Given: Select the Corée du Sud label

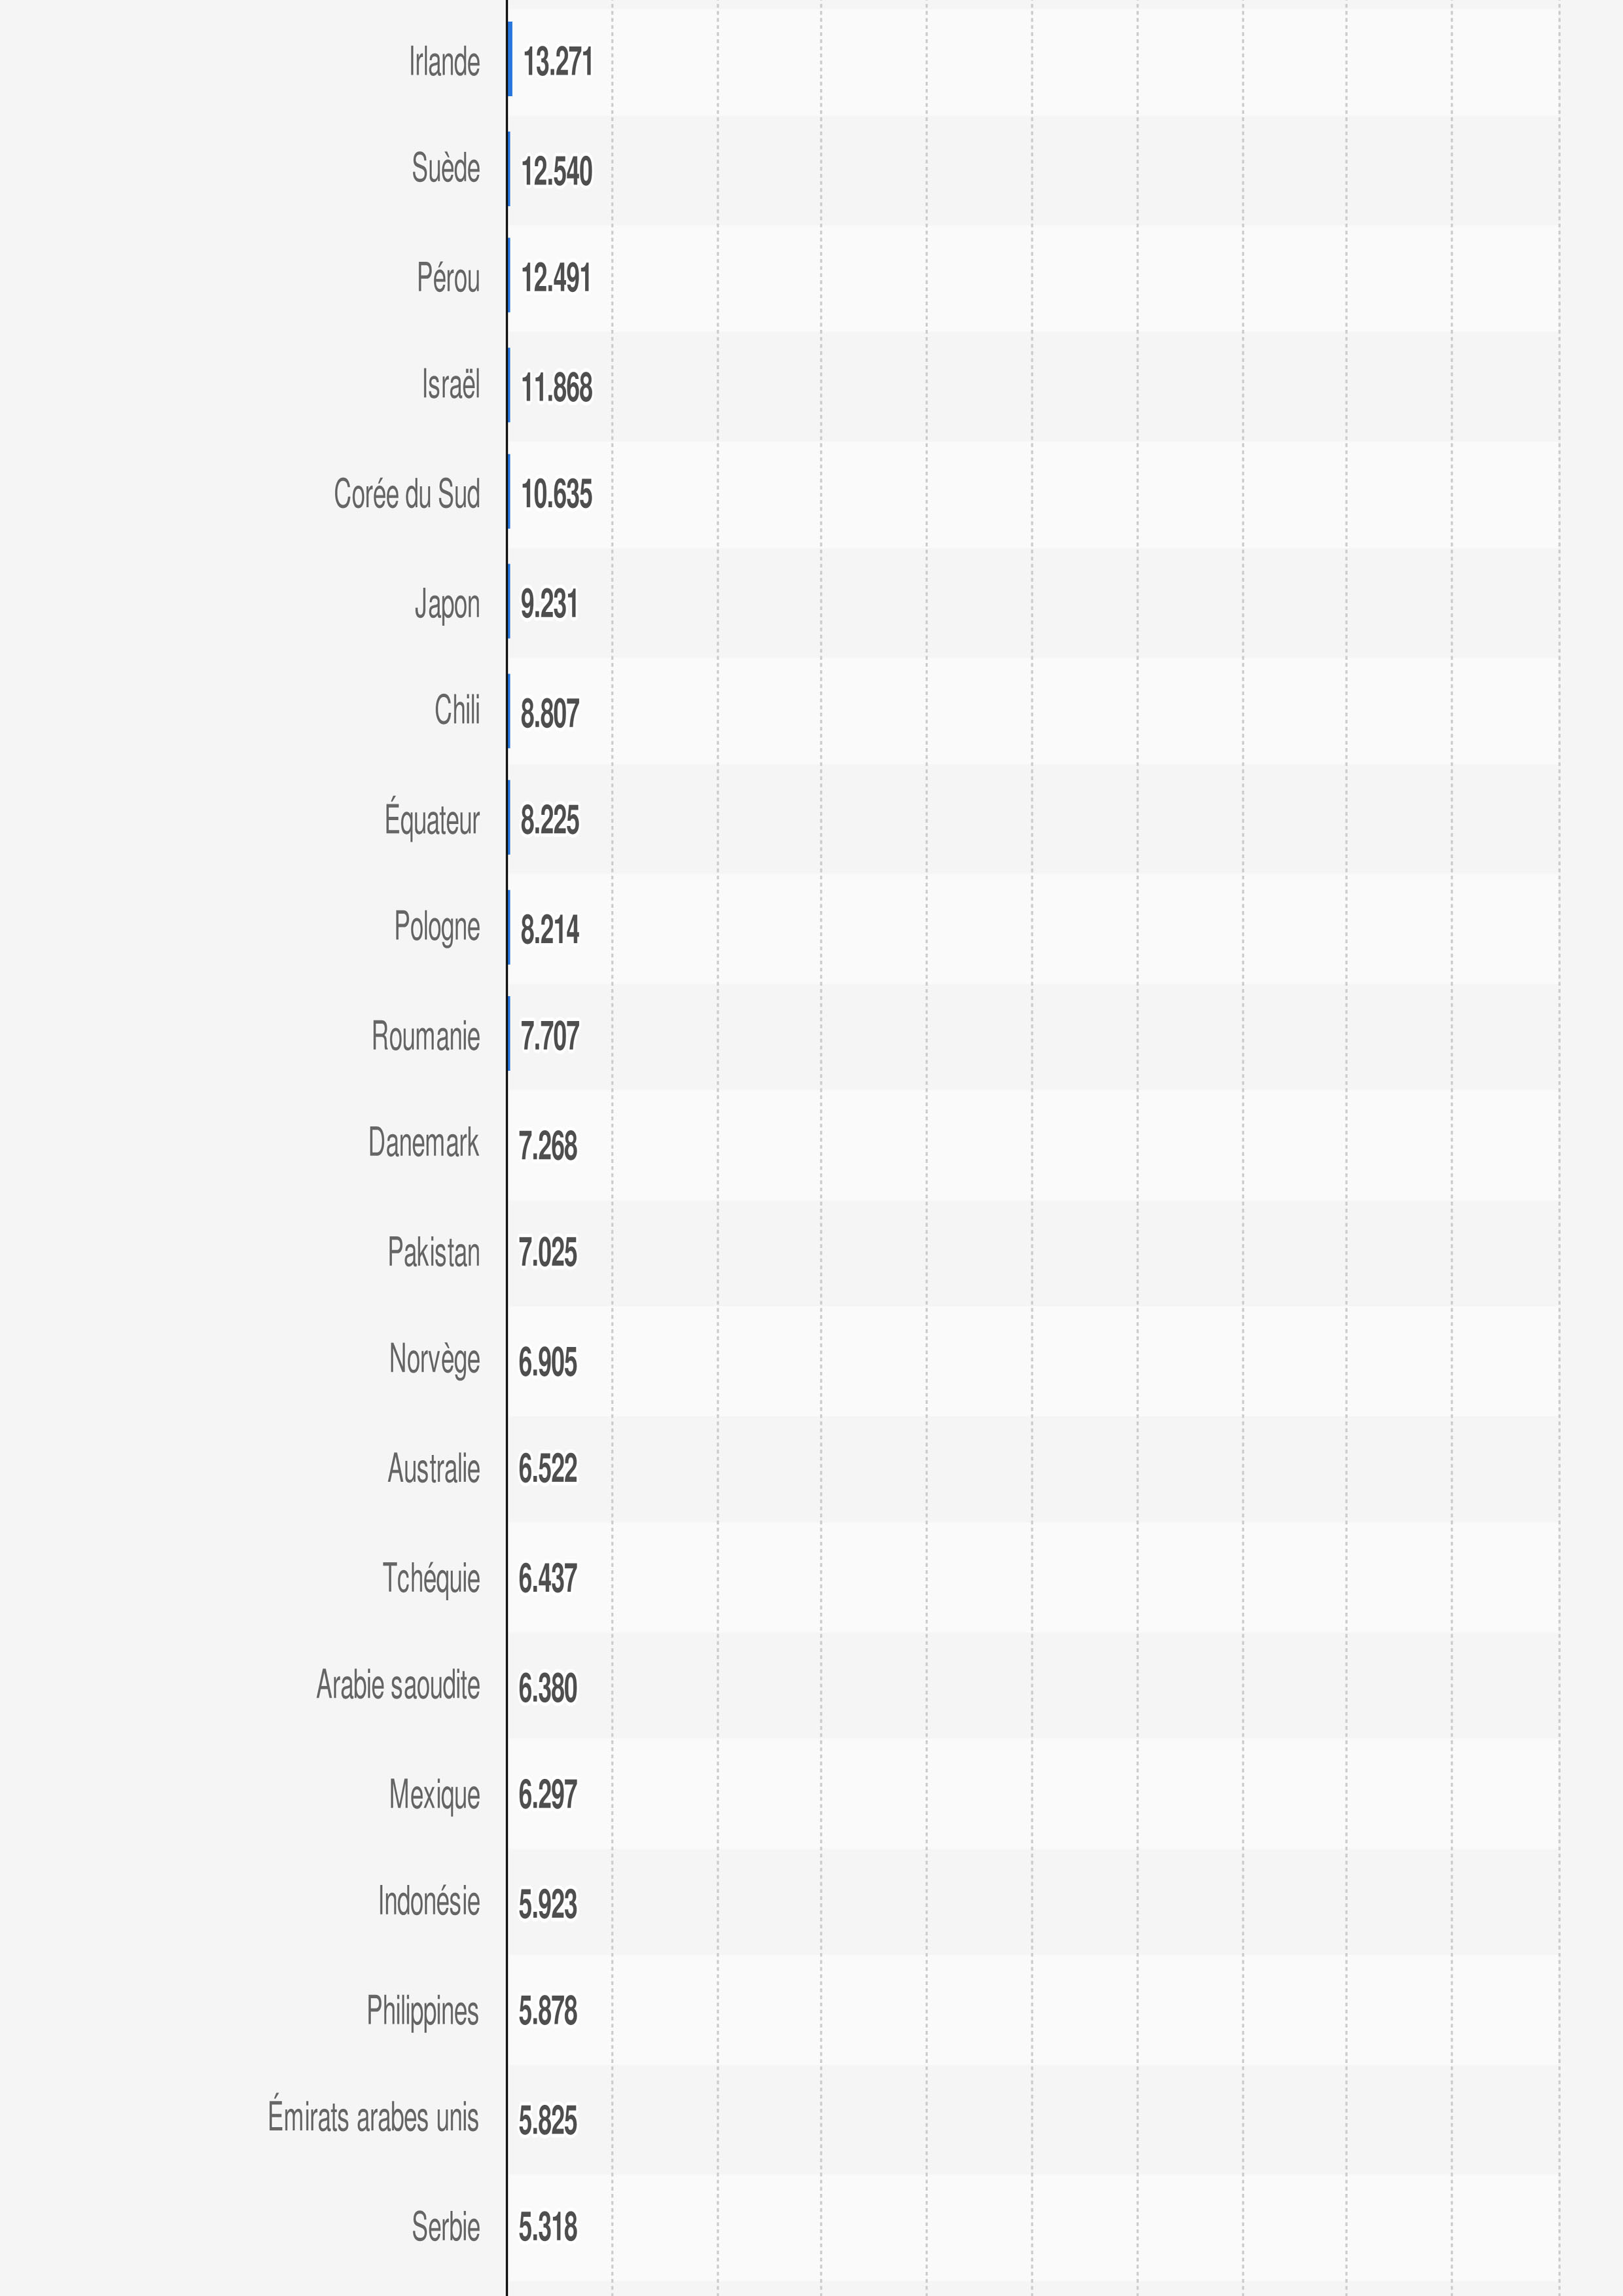Looking at the screenshot, I should point(406,494).
